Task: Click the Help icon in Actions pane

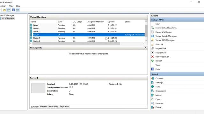Action: click(152, 69)
